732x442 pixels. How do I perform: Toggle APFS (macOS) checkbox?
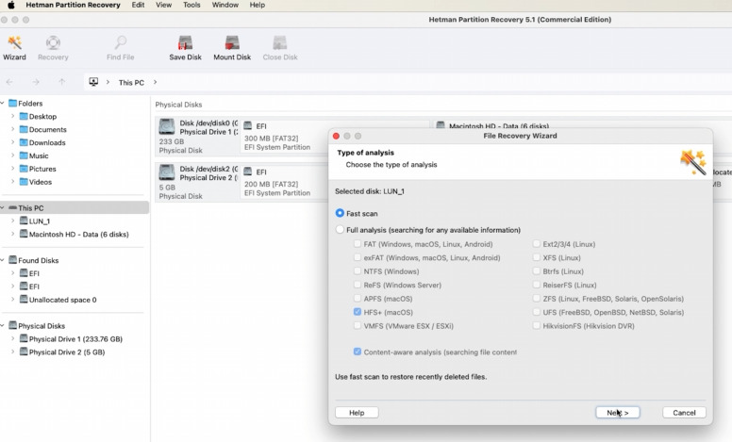(x=358, y=299)
